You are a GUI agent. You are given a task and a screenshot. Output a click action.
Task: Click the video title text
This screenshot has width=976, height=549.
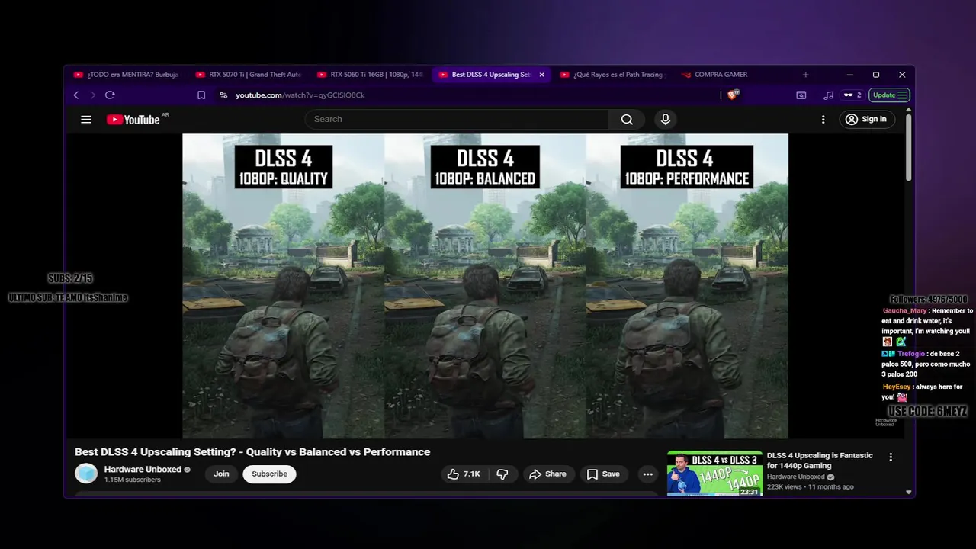[252, 451]
